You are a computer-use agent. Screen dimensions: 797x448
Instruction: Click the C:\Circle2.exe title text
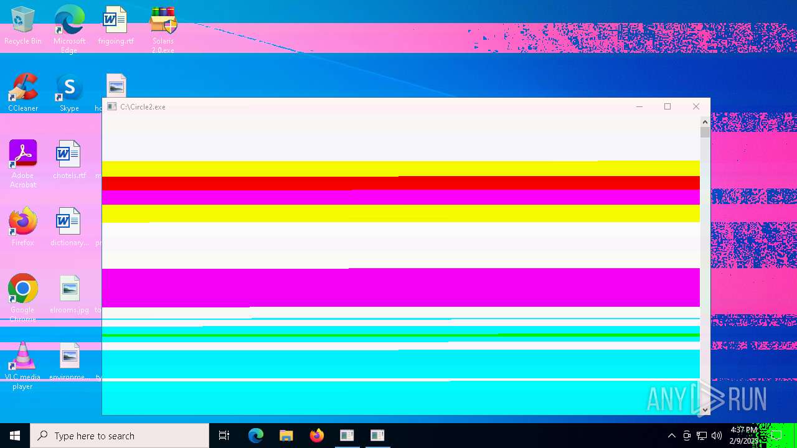143,107
